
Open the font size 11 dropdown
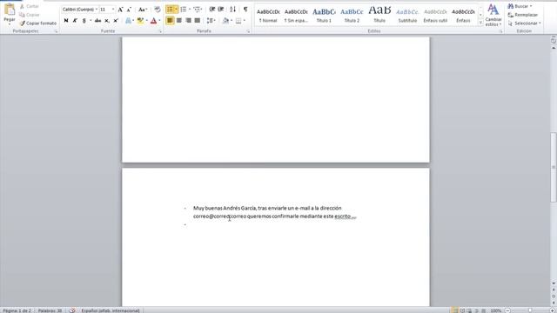(113, 10)
